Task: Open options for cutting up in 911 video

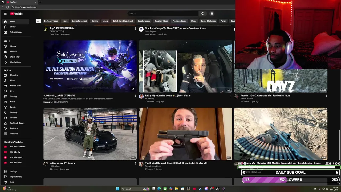Action: coord(135,163)
